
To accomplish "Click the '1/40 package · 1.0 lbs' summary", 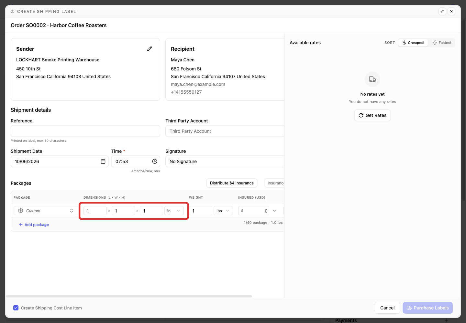I will pyautogui.click(x=263, y=223).
